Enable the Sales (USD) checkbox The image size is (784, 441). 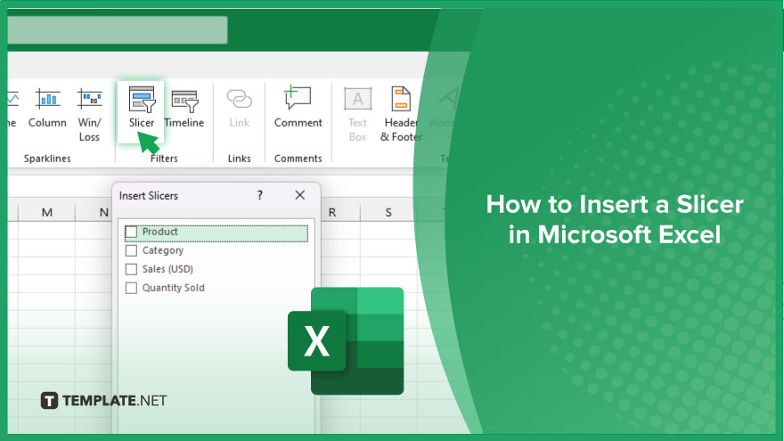tap(131, 269)
